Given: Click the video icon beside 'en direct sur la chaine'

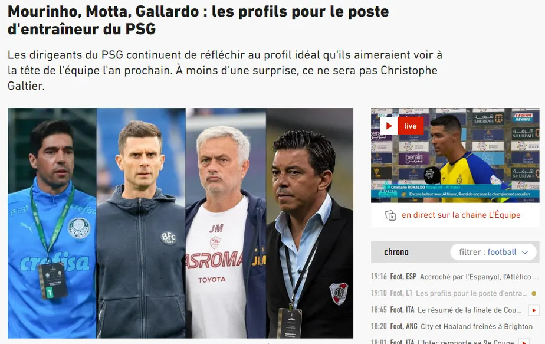Looking at the screenshot, I should pos(390,215).
